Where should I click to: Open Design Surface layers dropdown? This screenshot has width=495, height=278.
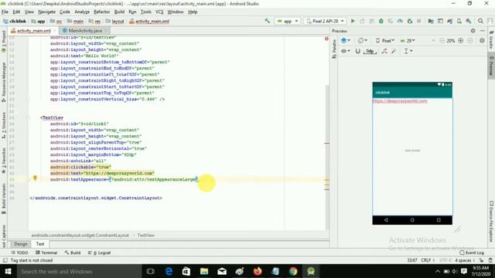point(346,41)
